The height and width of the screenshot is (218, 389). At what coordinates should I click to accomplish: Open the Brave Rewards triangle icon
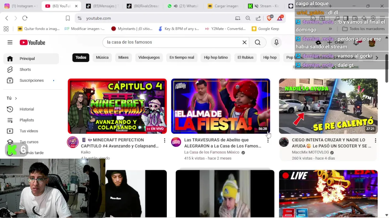[280, 18]
